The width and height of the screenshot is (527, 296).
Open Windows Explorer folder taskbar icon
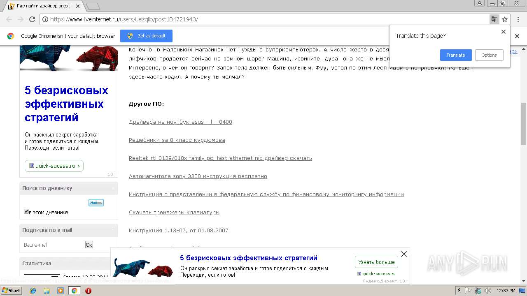click(47, 291)
